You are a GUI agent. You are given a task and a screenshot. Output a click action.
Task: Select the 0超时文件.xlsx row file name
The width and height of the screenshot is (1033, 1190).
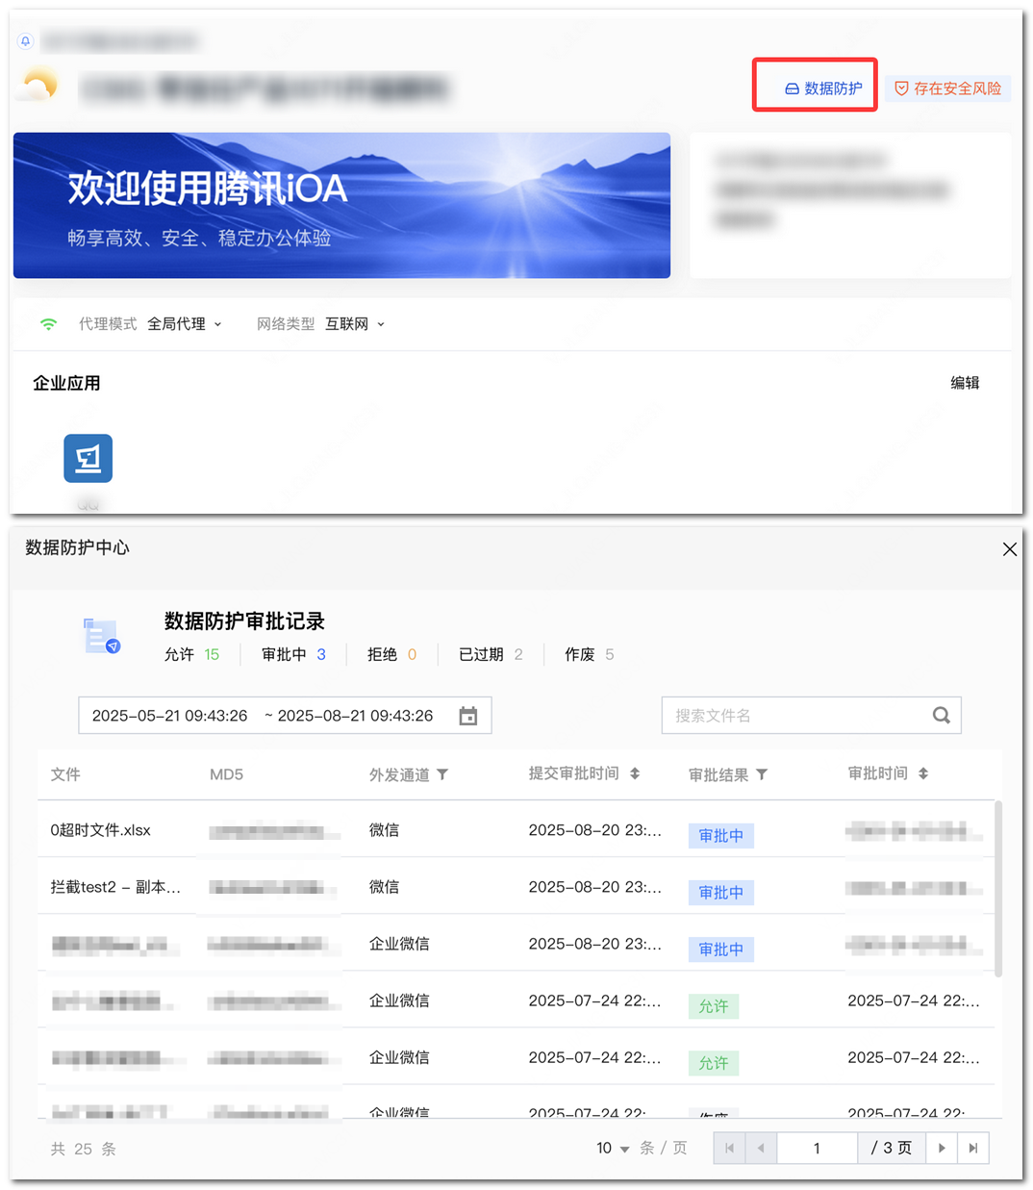pyautogui.click(x=100, y=830)
